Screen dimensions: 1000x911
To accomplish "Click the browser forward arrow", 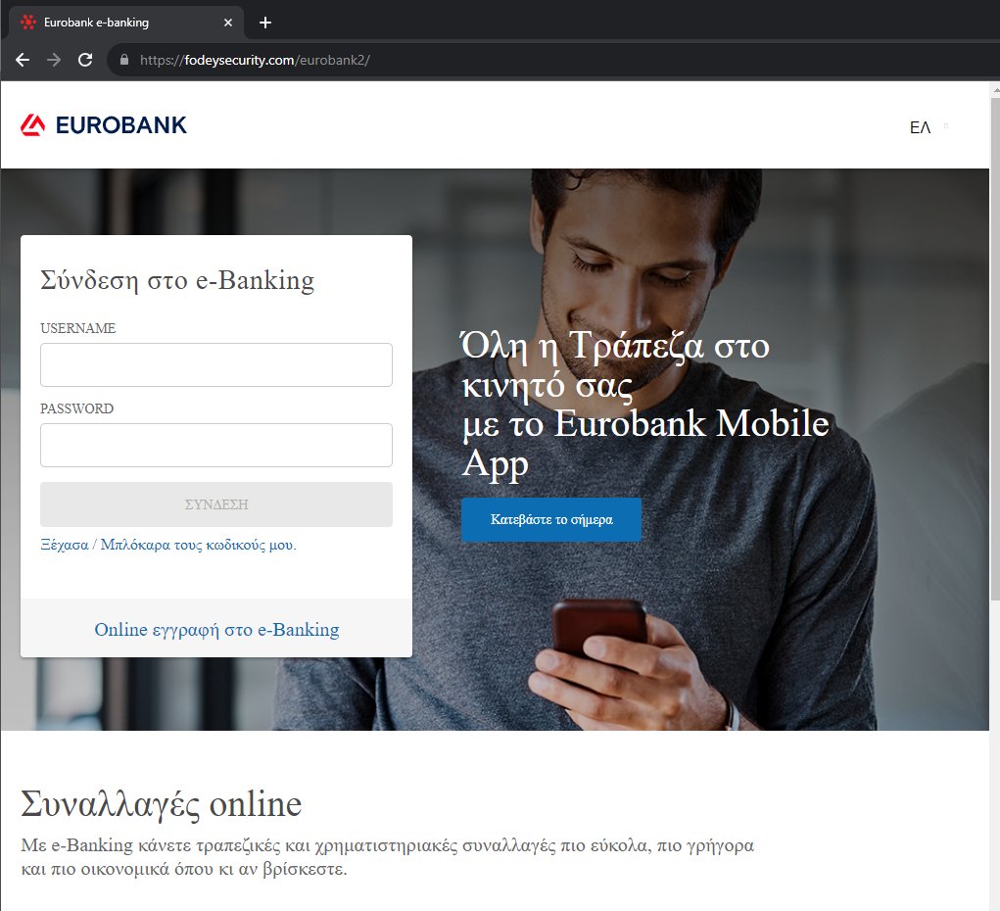I will (54, 60).
